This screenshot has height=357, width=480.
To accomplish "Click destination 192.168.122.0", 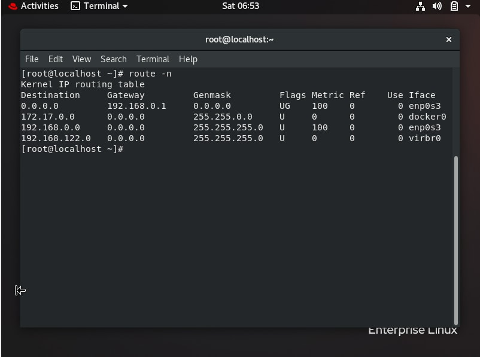I will click(56, 138).
